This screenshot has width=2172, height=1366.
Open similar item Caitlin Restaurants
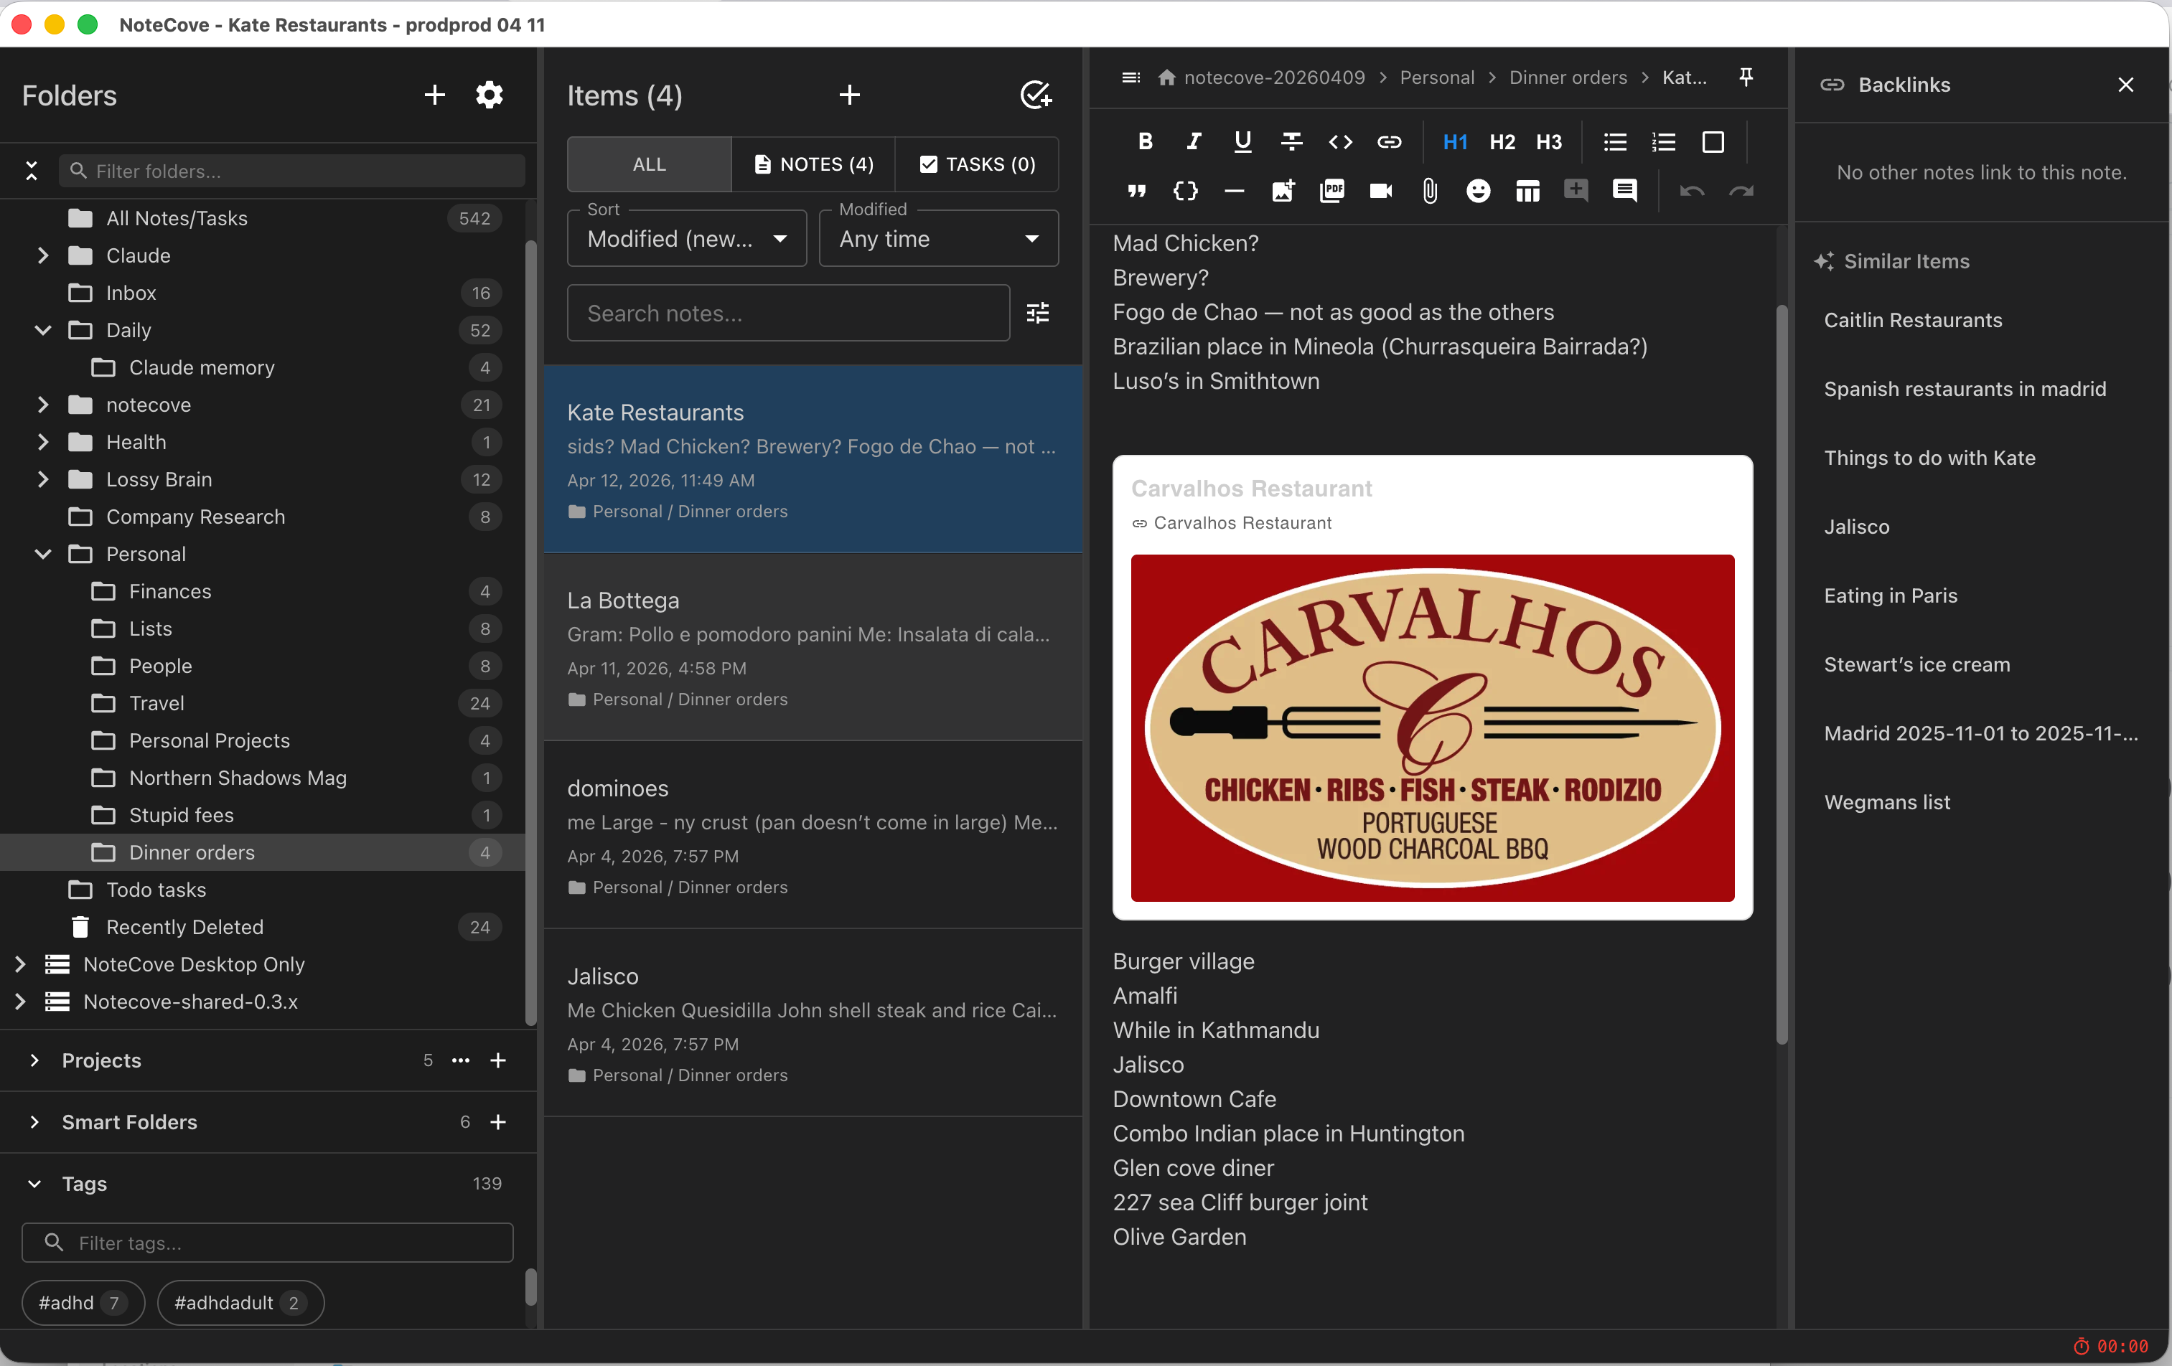1913,320
